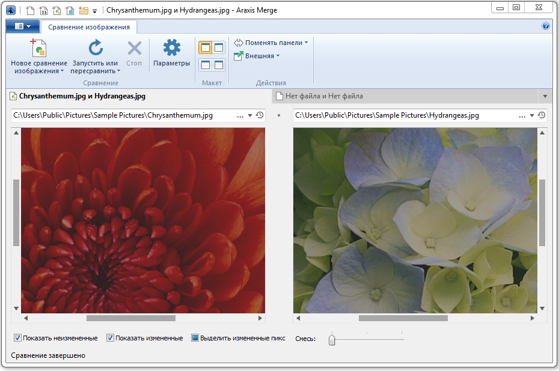The height and width of the screenshot is (371, 559).
Task: Click the Запустить или пересравнить refresh icon
Action: pyautogui.click(x=96, y=47)
